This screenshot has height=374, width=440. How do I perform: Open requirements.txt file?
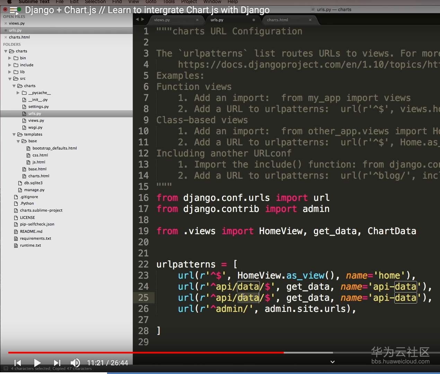pos(35,238)
